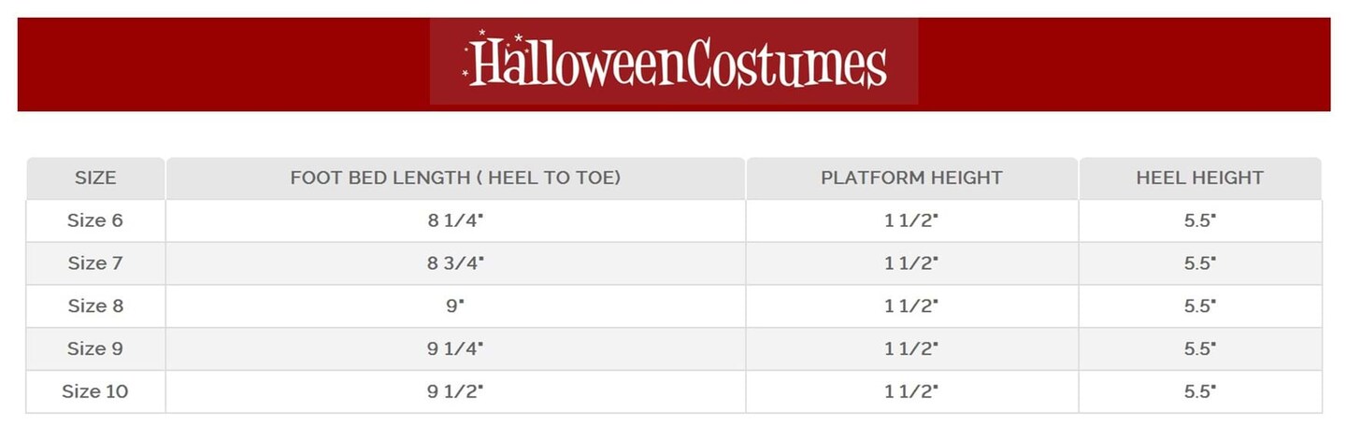Image resolution: width=1346 pixels, height=439 pixels.
Task: Select the 8 3/4" foot bed length cell
Action: point(455,263)
